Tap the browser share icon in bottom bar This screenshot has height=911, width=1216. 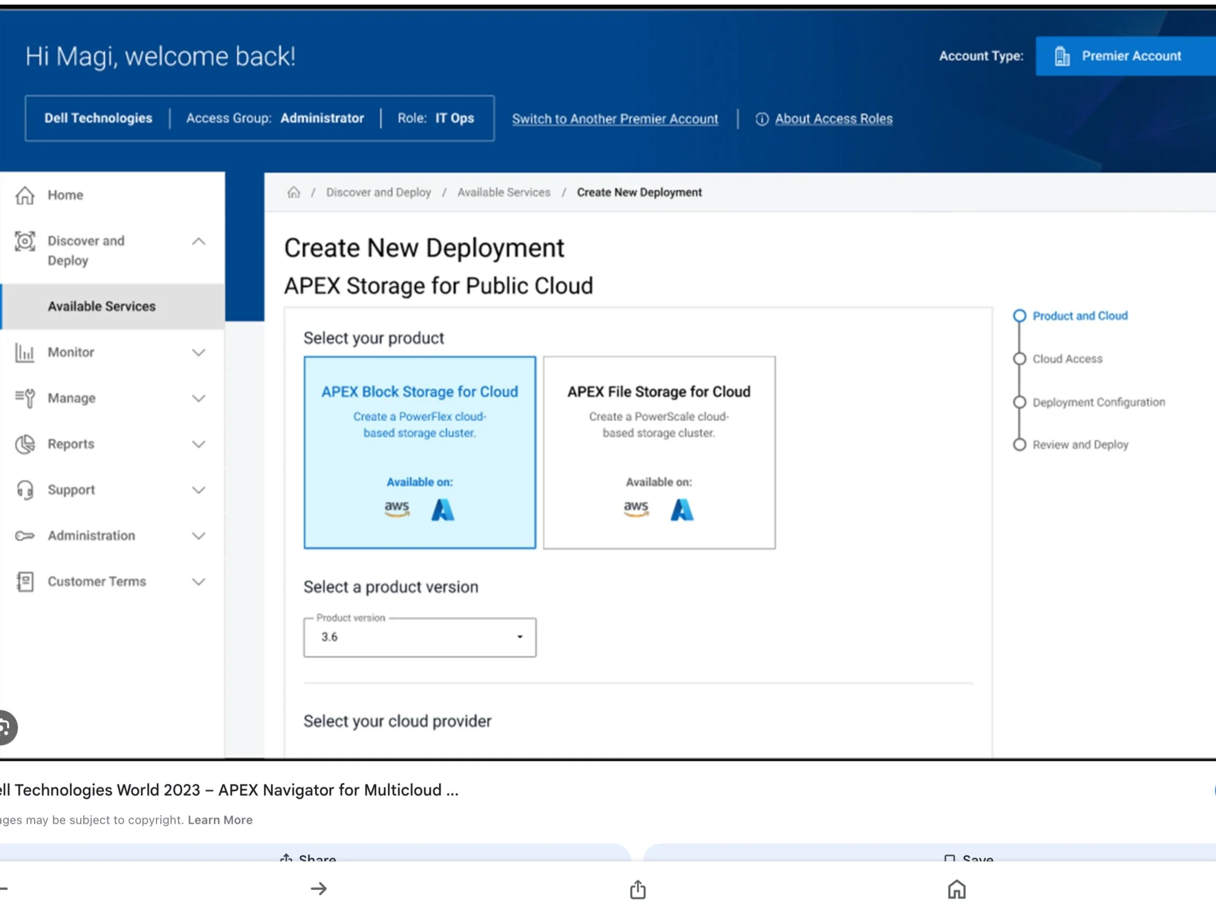(x=638, y=889)
